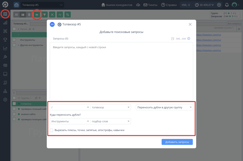Open the Инструменты destination folder dropdown
The image size is (243, 161).
click(x=70, y=121)
